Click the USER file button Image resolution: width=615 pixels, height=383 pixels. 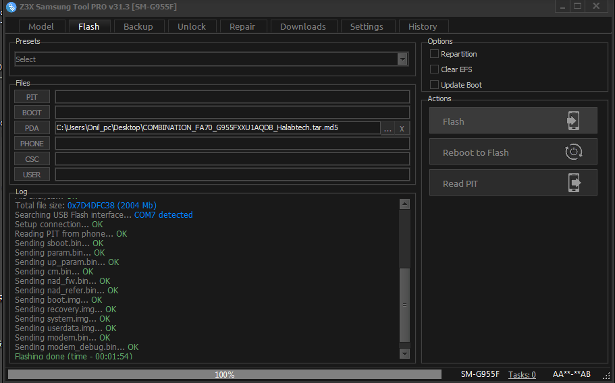32,174
